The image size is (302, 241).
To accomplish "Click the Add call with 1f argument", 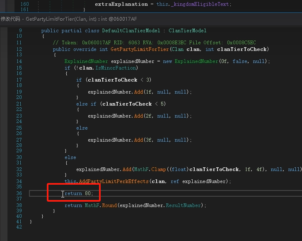I will (x=138, y=92).
